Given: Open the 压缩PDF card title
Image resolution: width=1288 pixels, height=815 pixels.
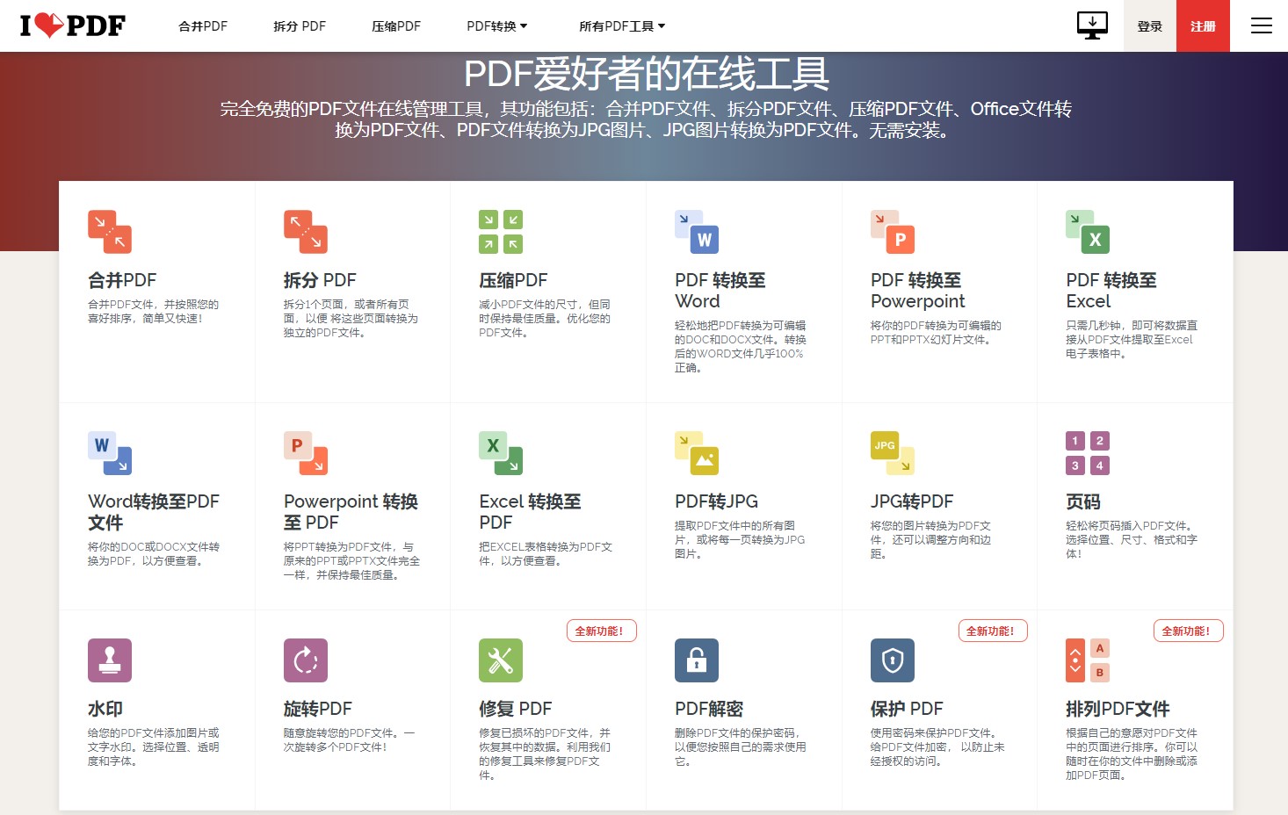Looking at the screenshot, I should pos(513,280).
